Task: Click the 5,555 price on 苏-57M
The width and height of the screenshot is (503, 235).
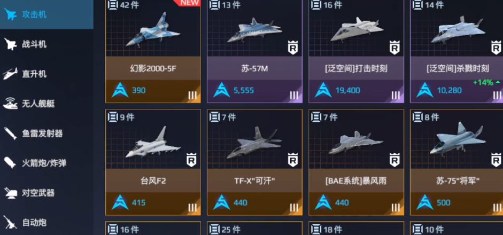Action: 243,90
